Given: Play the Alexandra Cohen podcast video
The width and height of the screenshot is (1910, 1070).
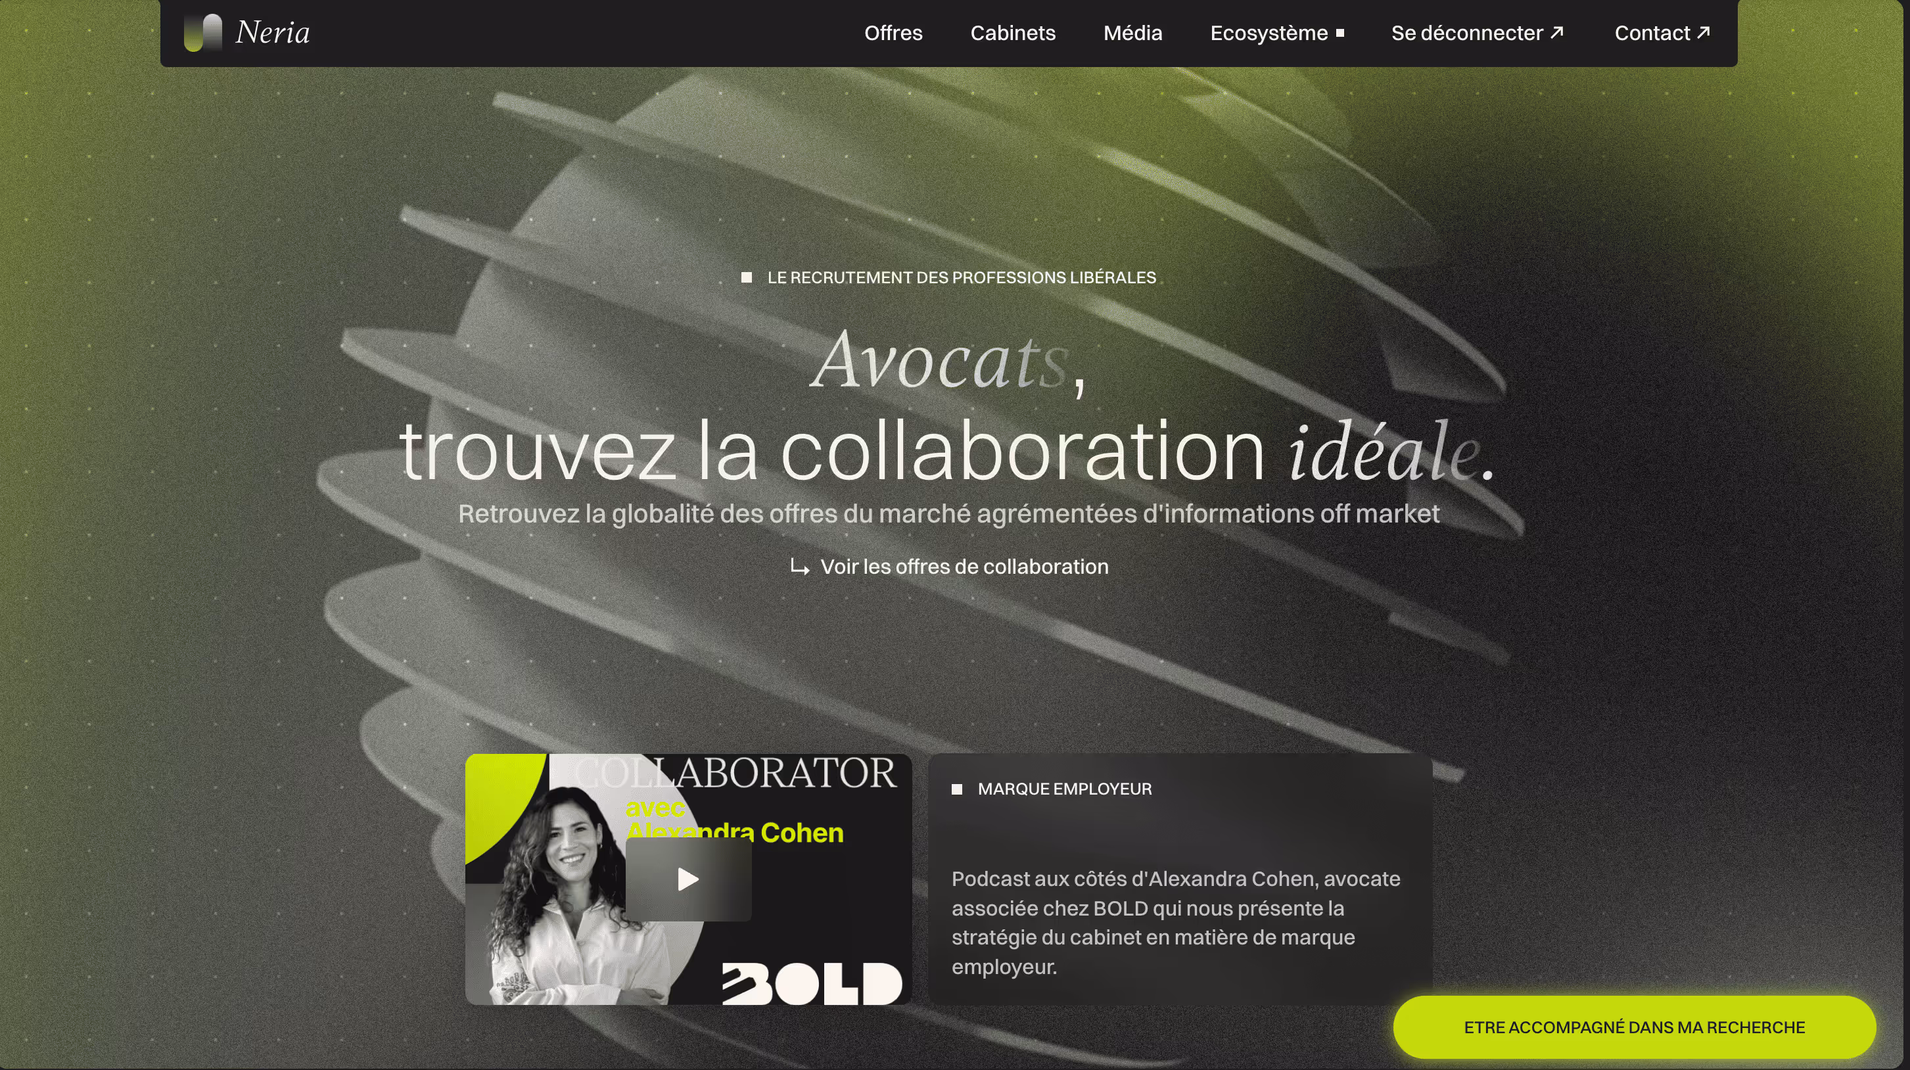Looking at the screenshot, I should pyautogui.click(x=688, y=879).
